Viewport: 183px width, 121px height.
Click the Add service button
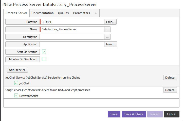(x=17, y=70)
